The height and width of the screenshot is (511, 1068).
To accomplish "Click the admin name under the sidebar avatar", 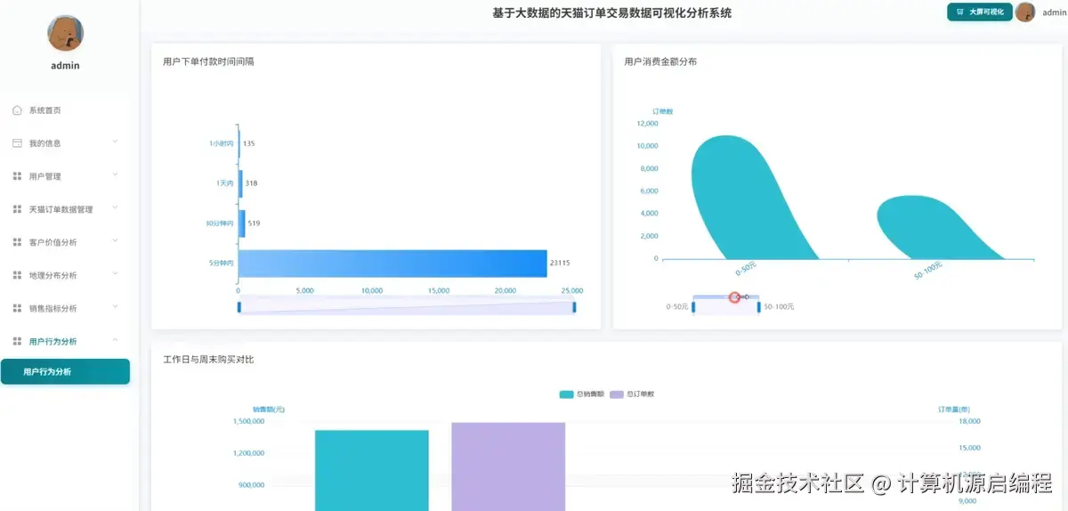I will 65,65.
